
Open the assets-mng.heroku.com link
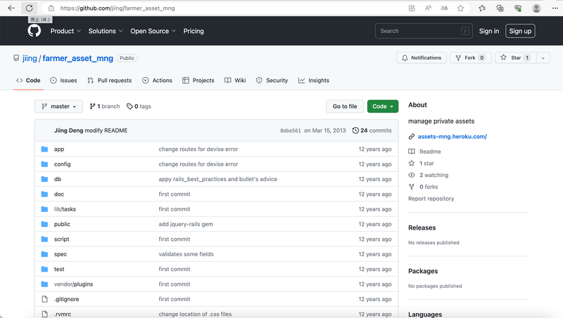pyautogui.click(x=453, y=136)
